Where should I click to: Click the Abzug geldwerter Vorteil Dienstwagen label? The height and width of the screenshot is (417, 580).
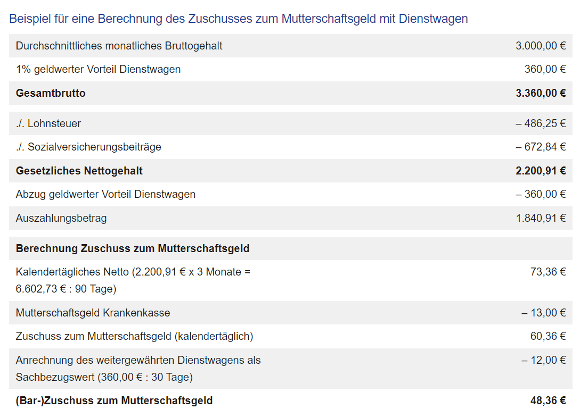tap(105, 194)
